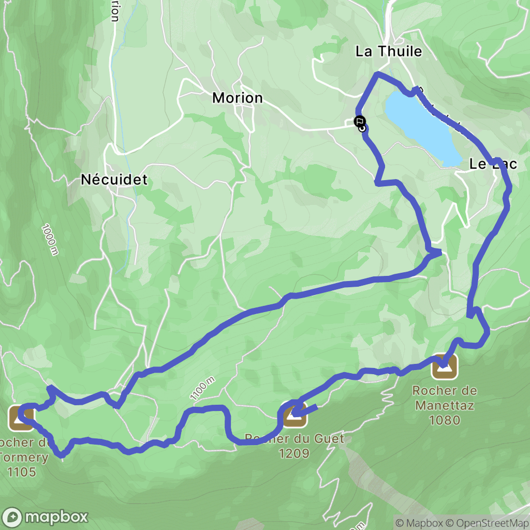Open the Mapbox attribution link

(x=418, y=523)
